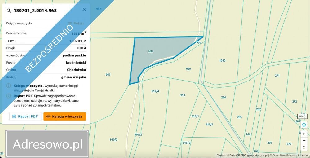Viewport: 310px width, 158px height.
Task: Select parcel 909/2 on the map
Action: point(138,134)
